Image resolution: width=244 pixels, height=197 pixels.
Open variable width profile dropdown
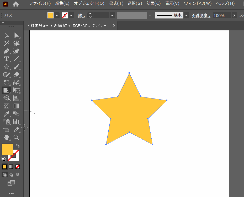tap(150, 15)
